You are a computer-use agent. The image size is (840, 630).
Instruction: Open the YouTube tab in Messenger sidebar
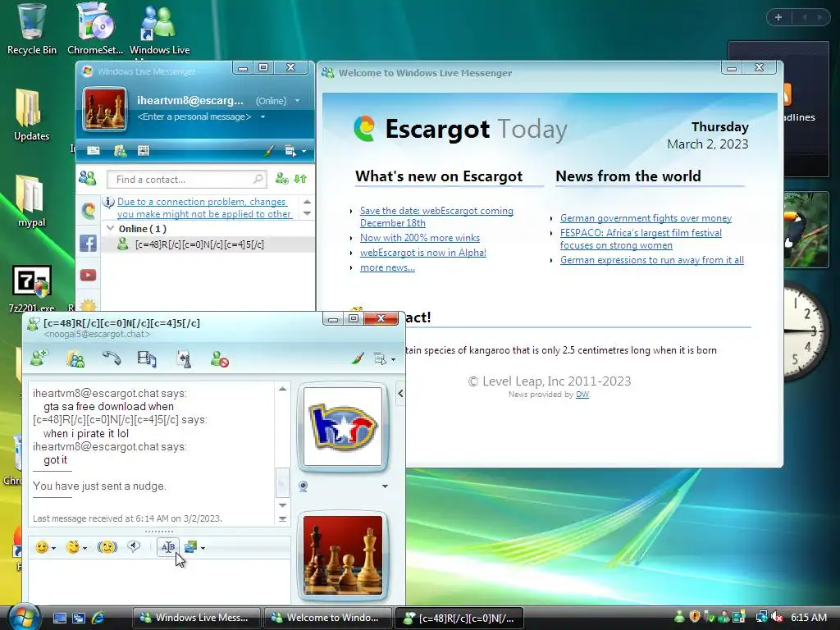89,276
